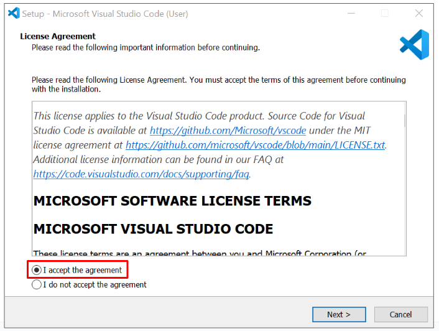
Task: Click the "License Agreement" page title
Action: click(58, 37)
